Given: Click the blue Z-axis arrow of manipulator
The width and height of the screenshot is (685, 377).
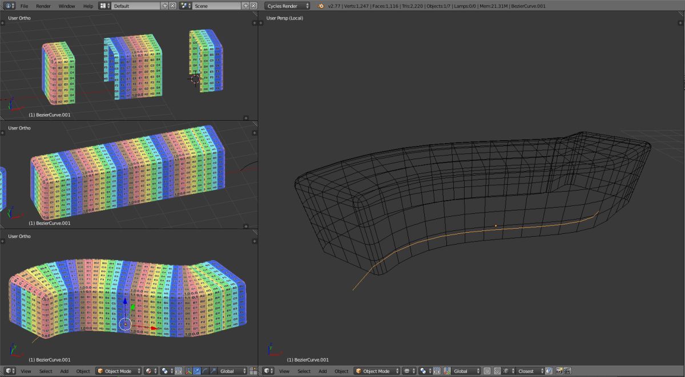Looking at the screenshot, I should click(126, 302).
